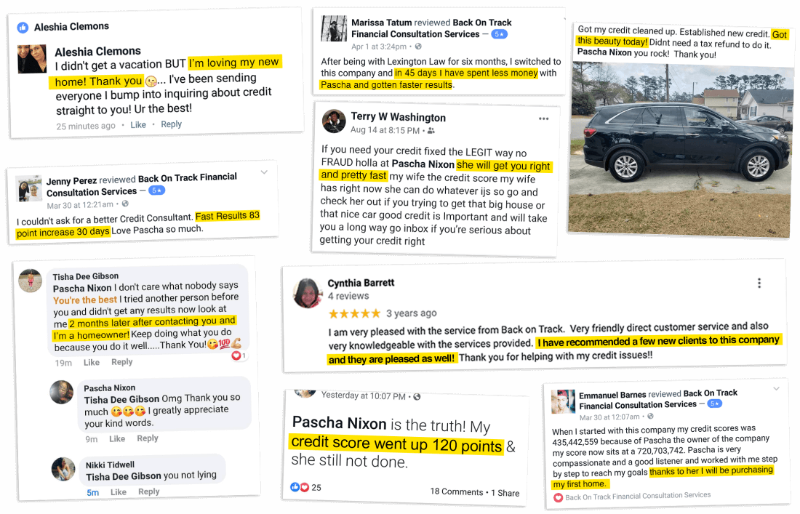Open the 18 Comments link
This screenshot has width=800, height=514.
coord(457,491)
